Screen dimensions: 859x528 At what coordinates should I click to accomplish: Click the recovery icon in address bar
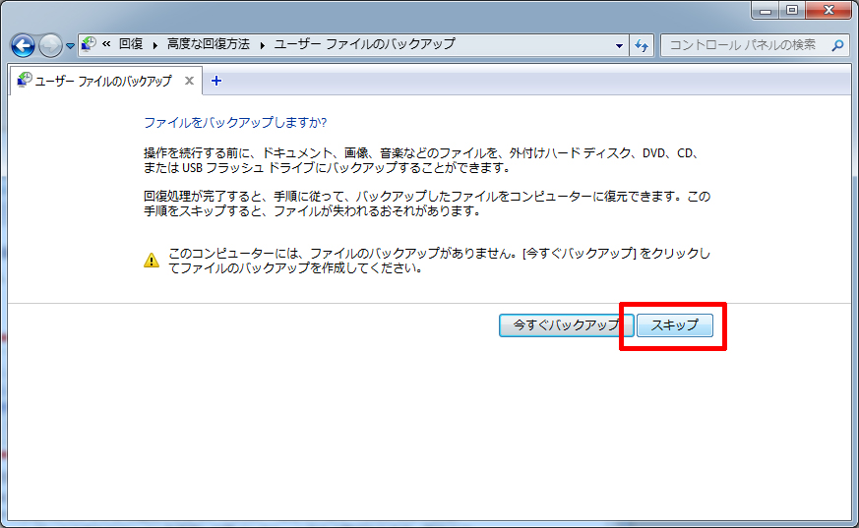89,44
